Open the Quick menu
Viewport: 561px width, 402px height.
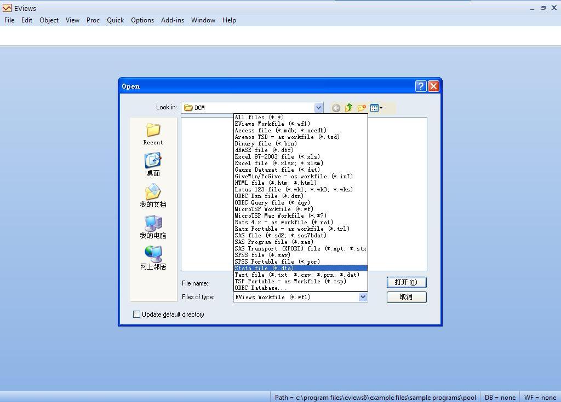(115, 20)
